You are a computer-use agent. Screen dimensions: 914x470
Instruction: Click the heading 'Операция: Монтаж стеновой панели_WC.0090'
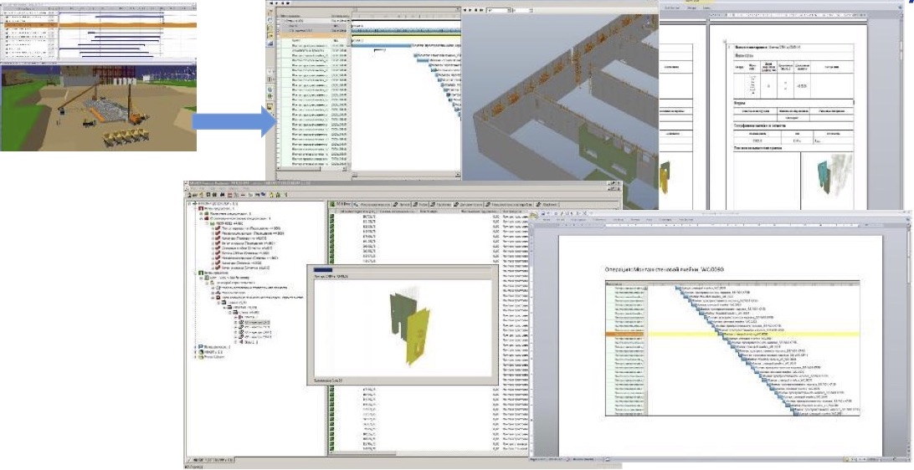pyautogui.click(x=664, y=269)
